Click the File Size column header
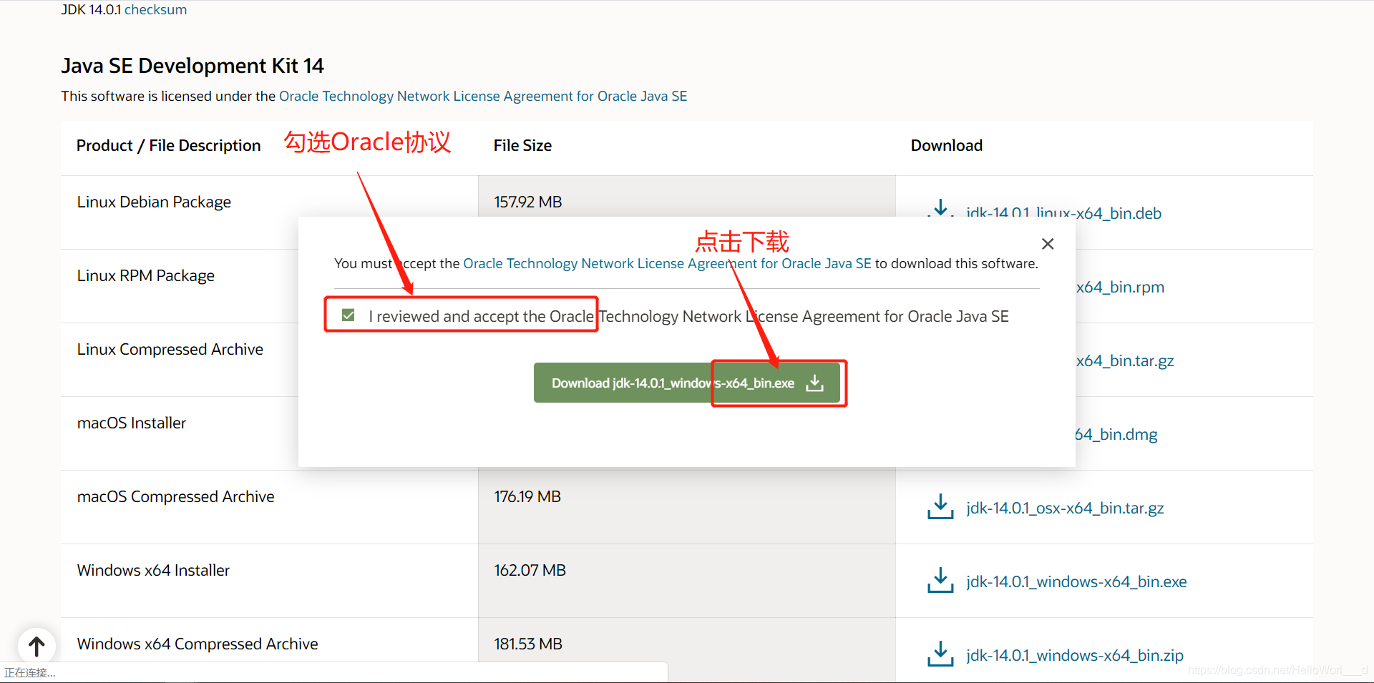The width and height of the screenshot is (1374, 683). 522,145
